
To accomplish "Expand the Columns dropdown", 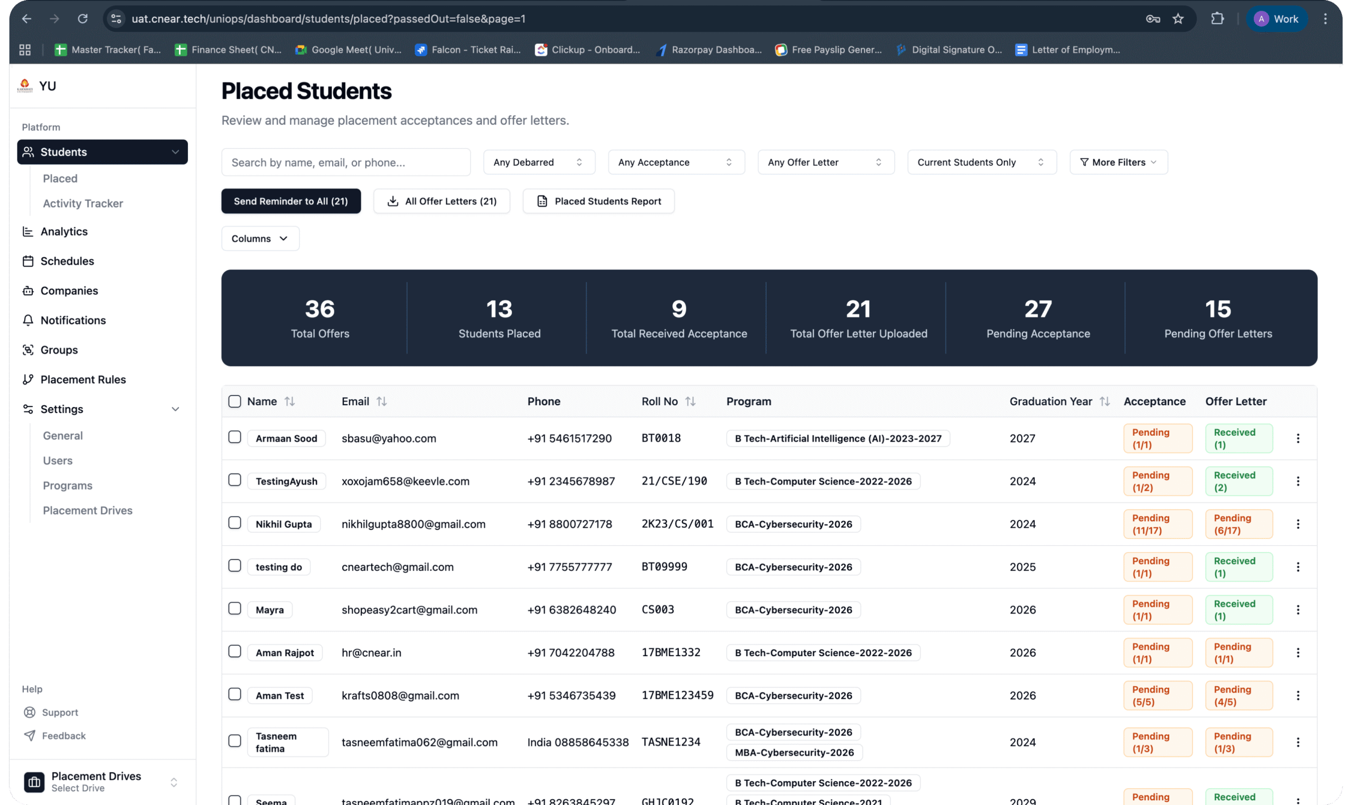I will pyautogui.click(x=260, y=239).
